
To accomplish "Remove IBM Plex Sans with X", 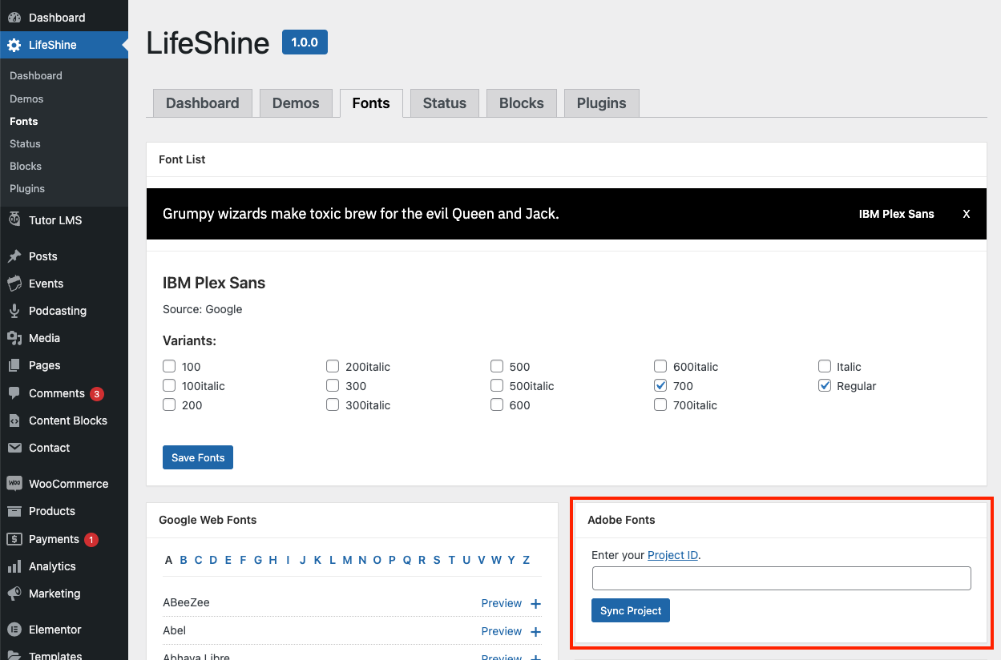I will click(x=967, y=215).
